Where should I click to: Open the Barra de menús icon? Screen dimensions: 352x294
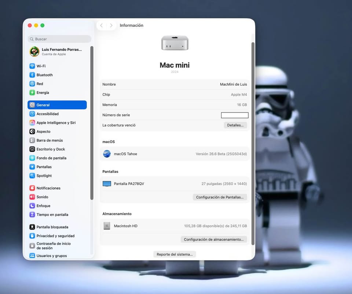(32, 140)
